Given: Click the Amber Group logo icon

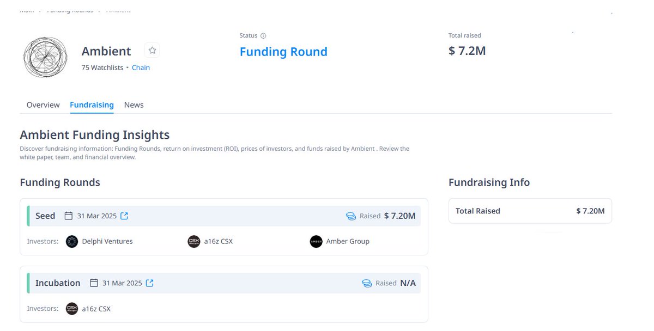Looking at the screenshot, I should click(316, 241).
